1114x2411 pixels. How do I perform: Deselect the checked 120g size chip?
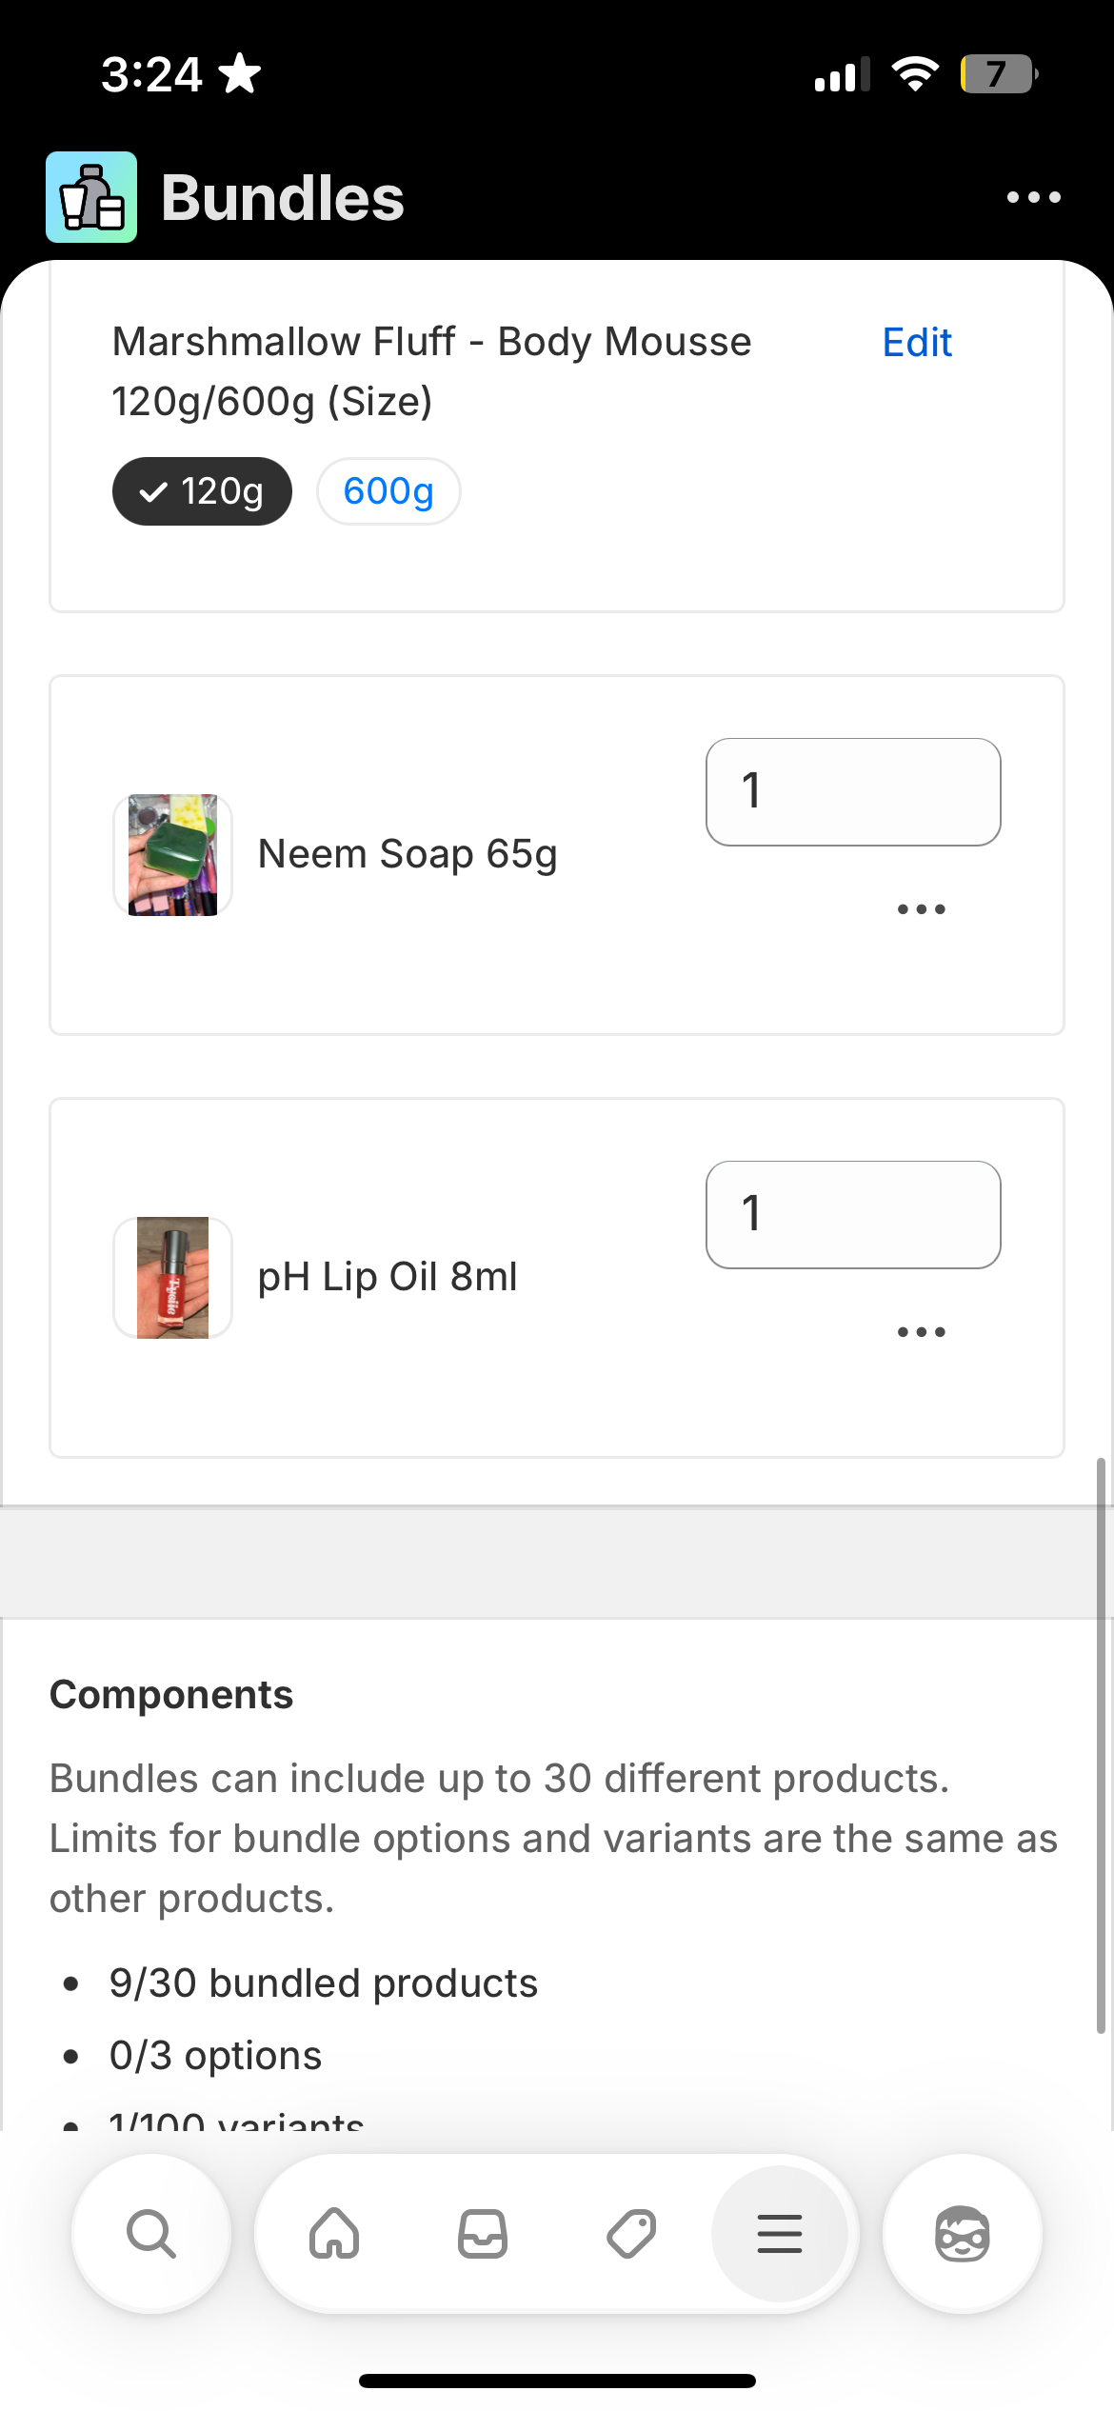[202, 491]
